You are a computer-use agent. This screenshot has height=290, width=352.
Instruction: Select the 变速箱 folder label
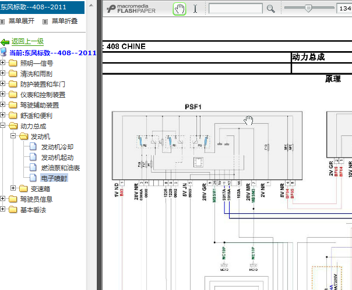pyautogui.click(x=40, y=189)
